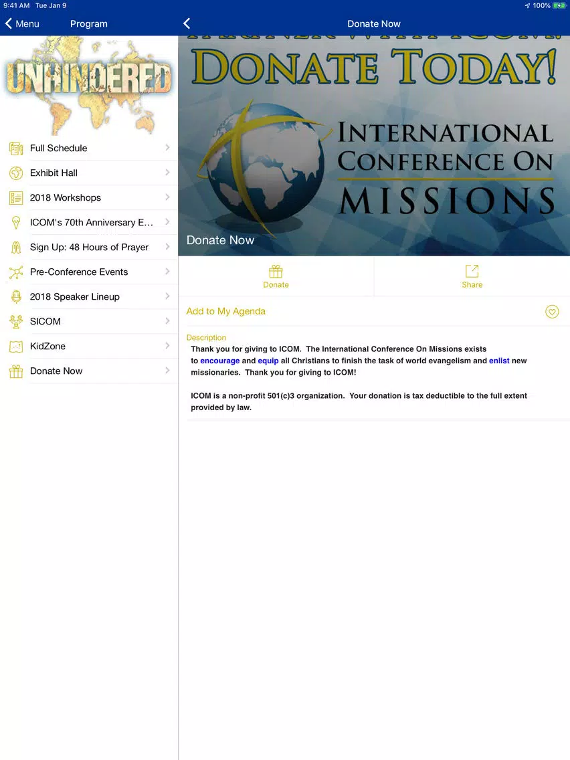Expand the Pre-Conference Events chevron
Screen dimensions: 570x760
click(x=167, y=272)
